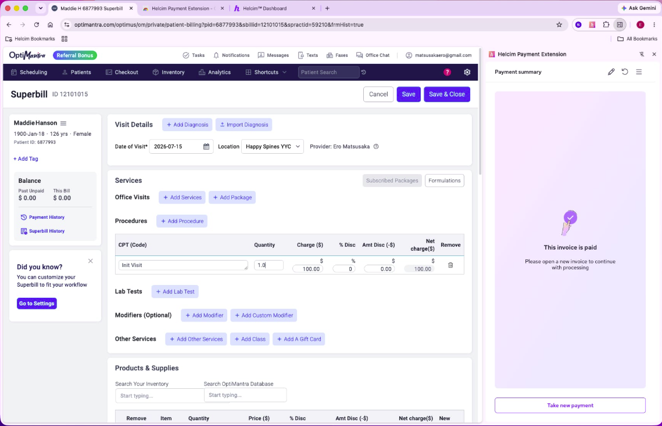
Task: Open Faxes in top bar
Action: (337, 55)
